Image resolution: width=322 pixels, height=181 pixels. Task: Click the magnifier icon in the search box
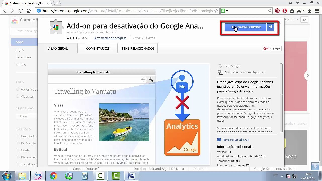[270, 11]
